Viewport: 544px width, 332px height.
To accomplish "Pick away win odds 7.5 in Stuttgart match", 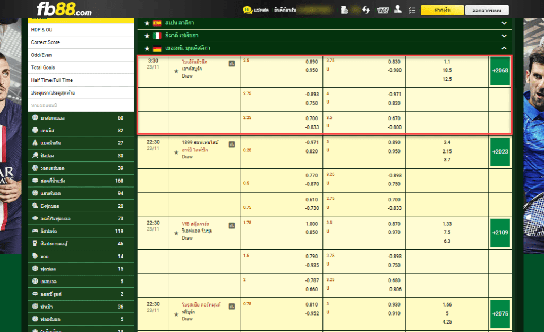I will 447,232.
